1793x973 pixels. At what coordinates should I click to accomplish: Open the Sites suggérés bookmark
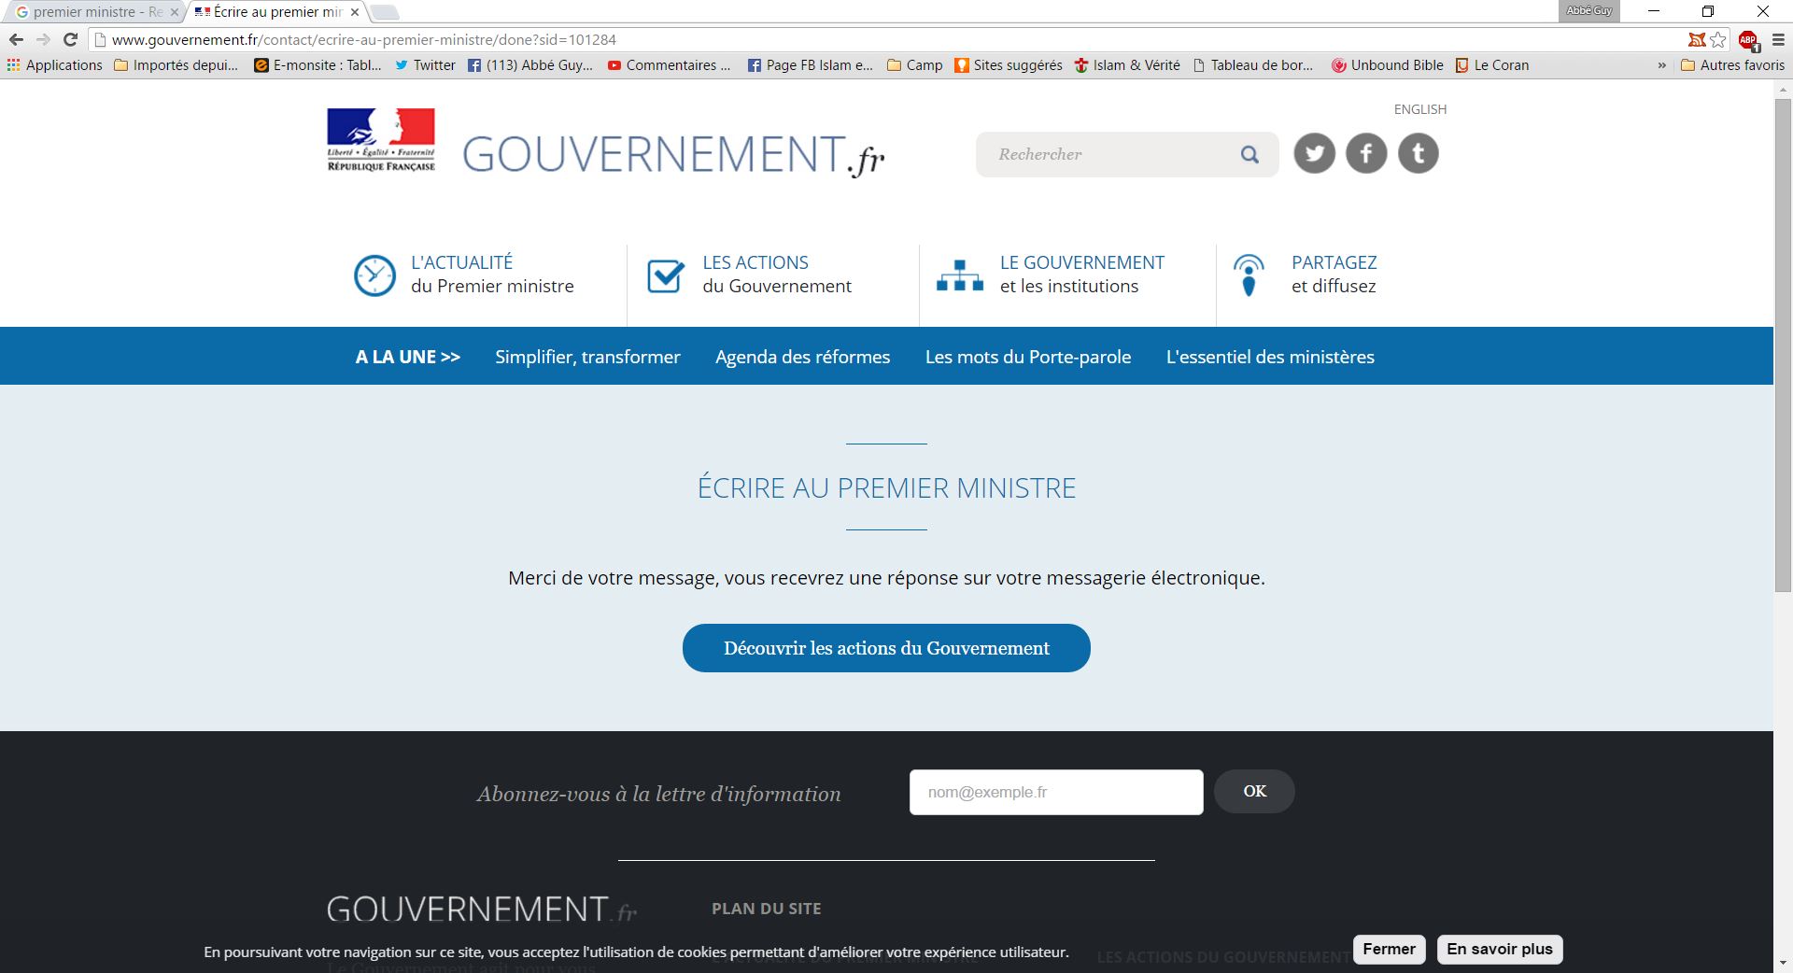coord(1009,65)
